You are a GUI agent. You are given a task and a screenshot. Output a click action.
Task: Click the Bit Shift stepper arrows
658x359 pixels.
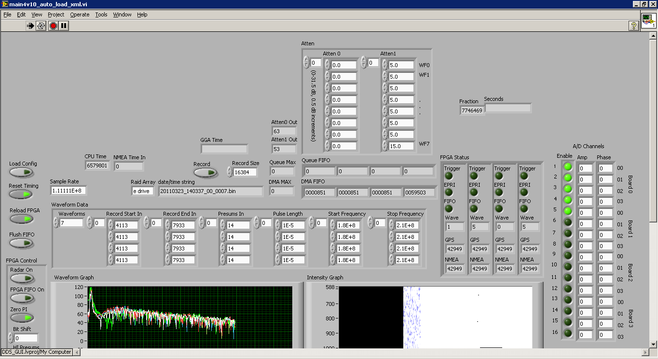(x=11, y=338)
